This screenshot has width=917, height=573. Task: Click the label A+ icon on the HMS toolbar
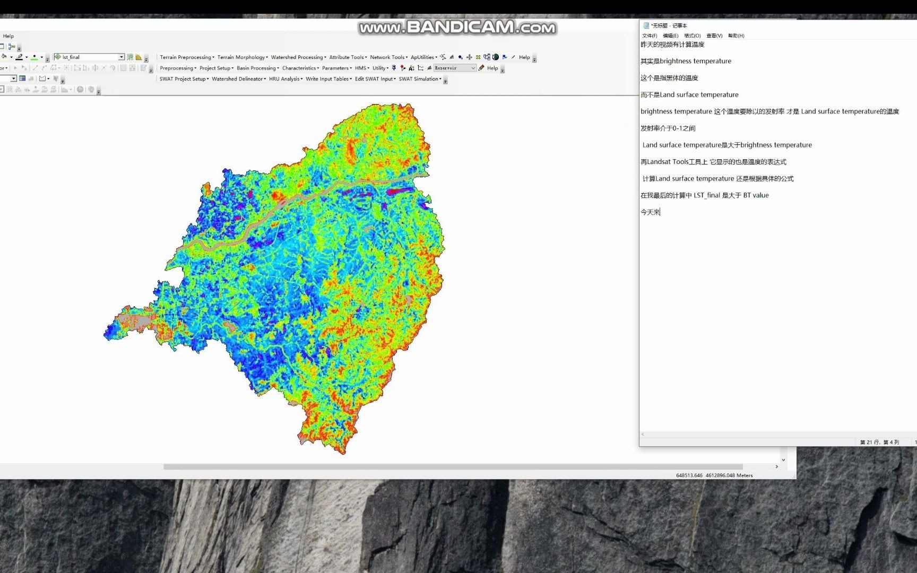[x=411, y=68]
